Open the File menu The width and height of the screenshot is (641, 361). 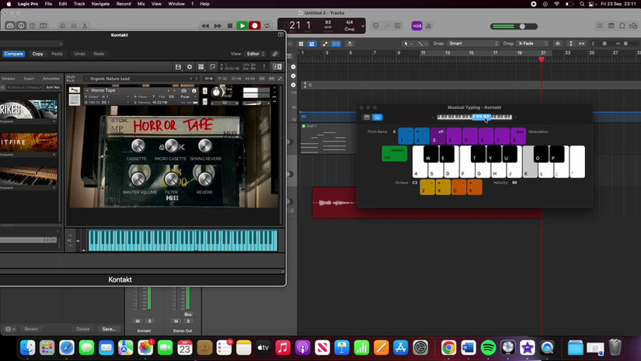48,4
